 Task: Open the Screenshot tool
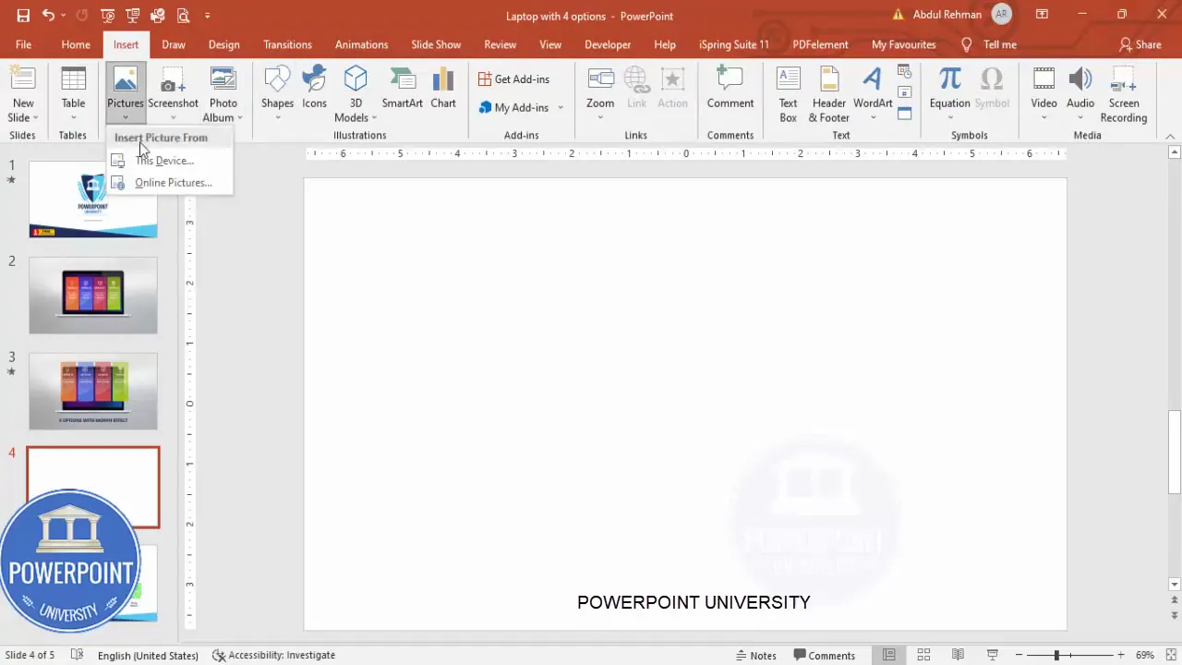173,94
